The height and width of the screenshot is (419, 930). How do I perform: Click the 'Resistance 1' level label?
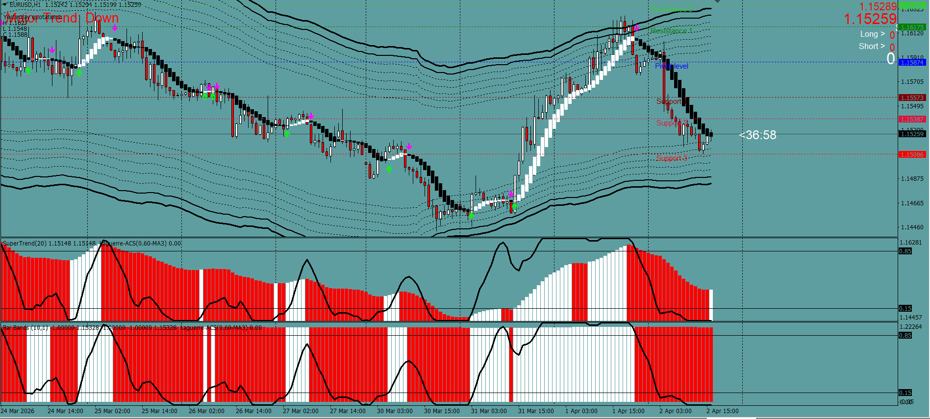pos(671,31)
